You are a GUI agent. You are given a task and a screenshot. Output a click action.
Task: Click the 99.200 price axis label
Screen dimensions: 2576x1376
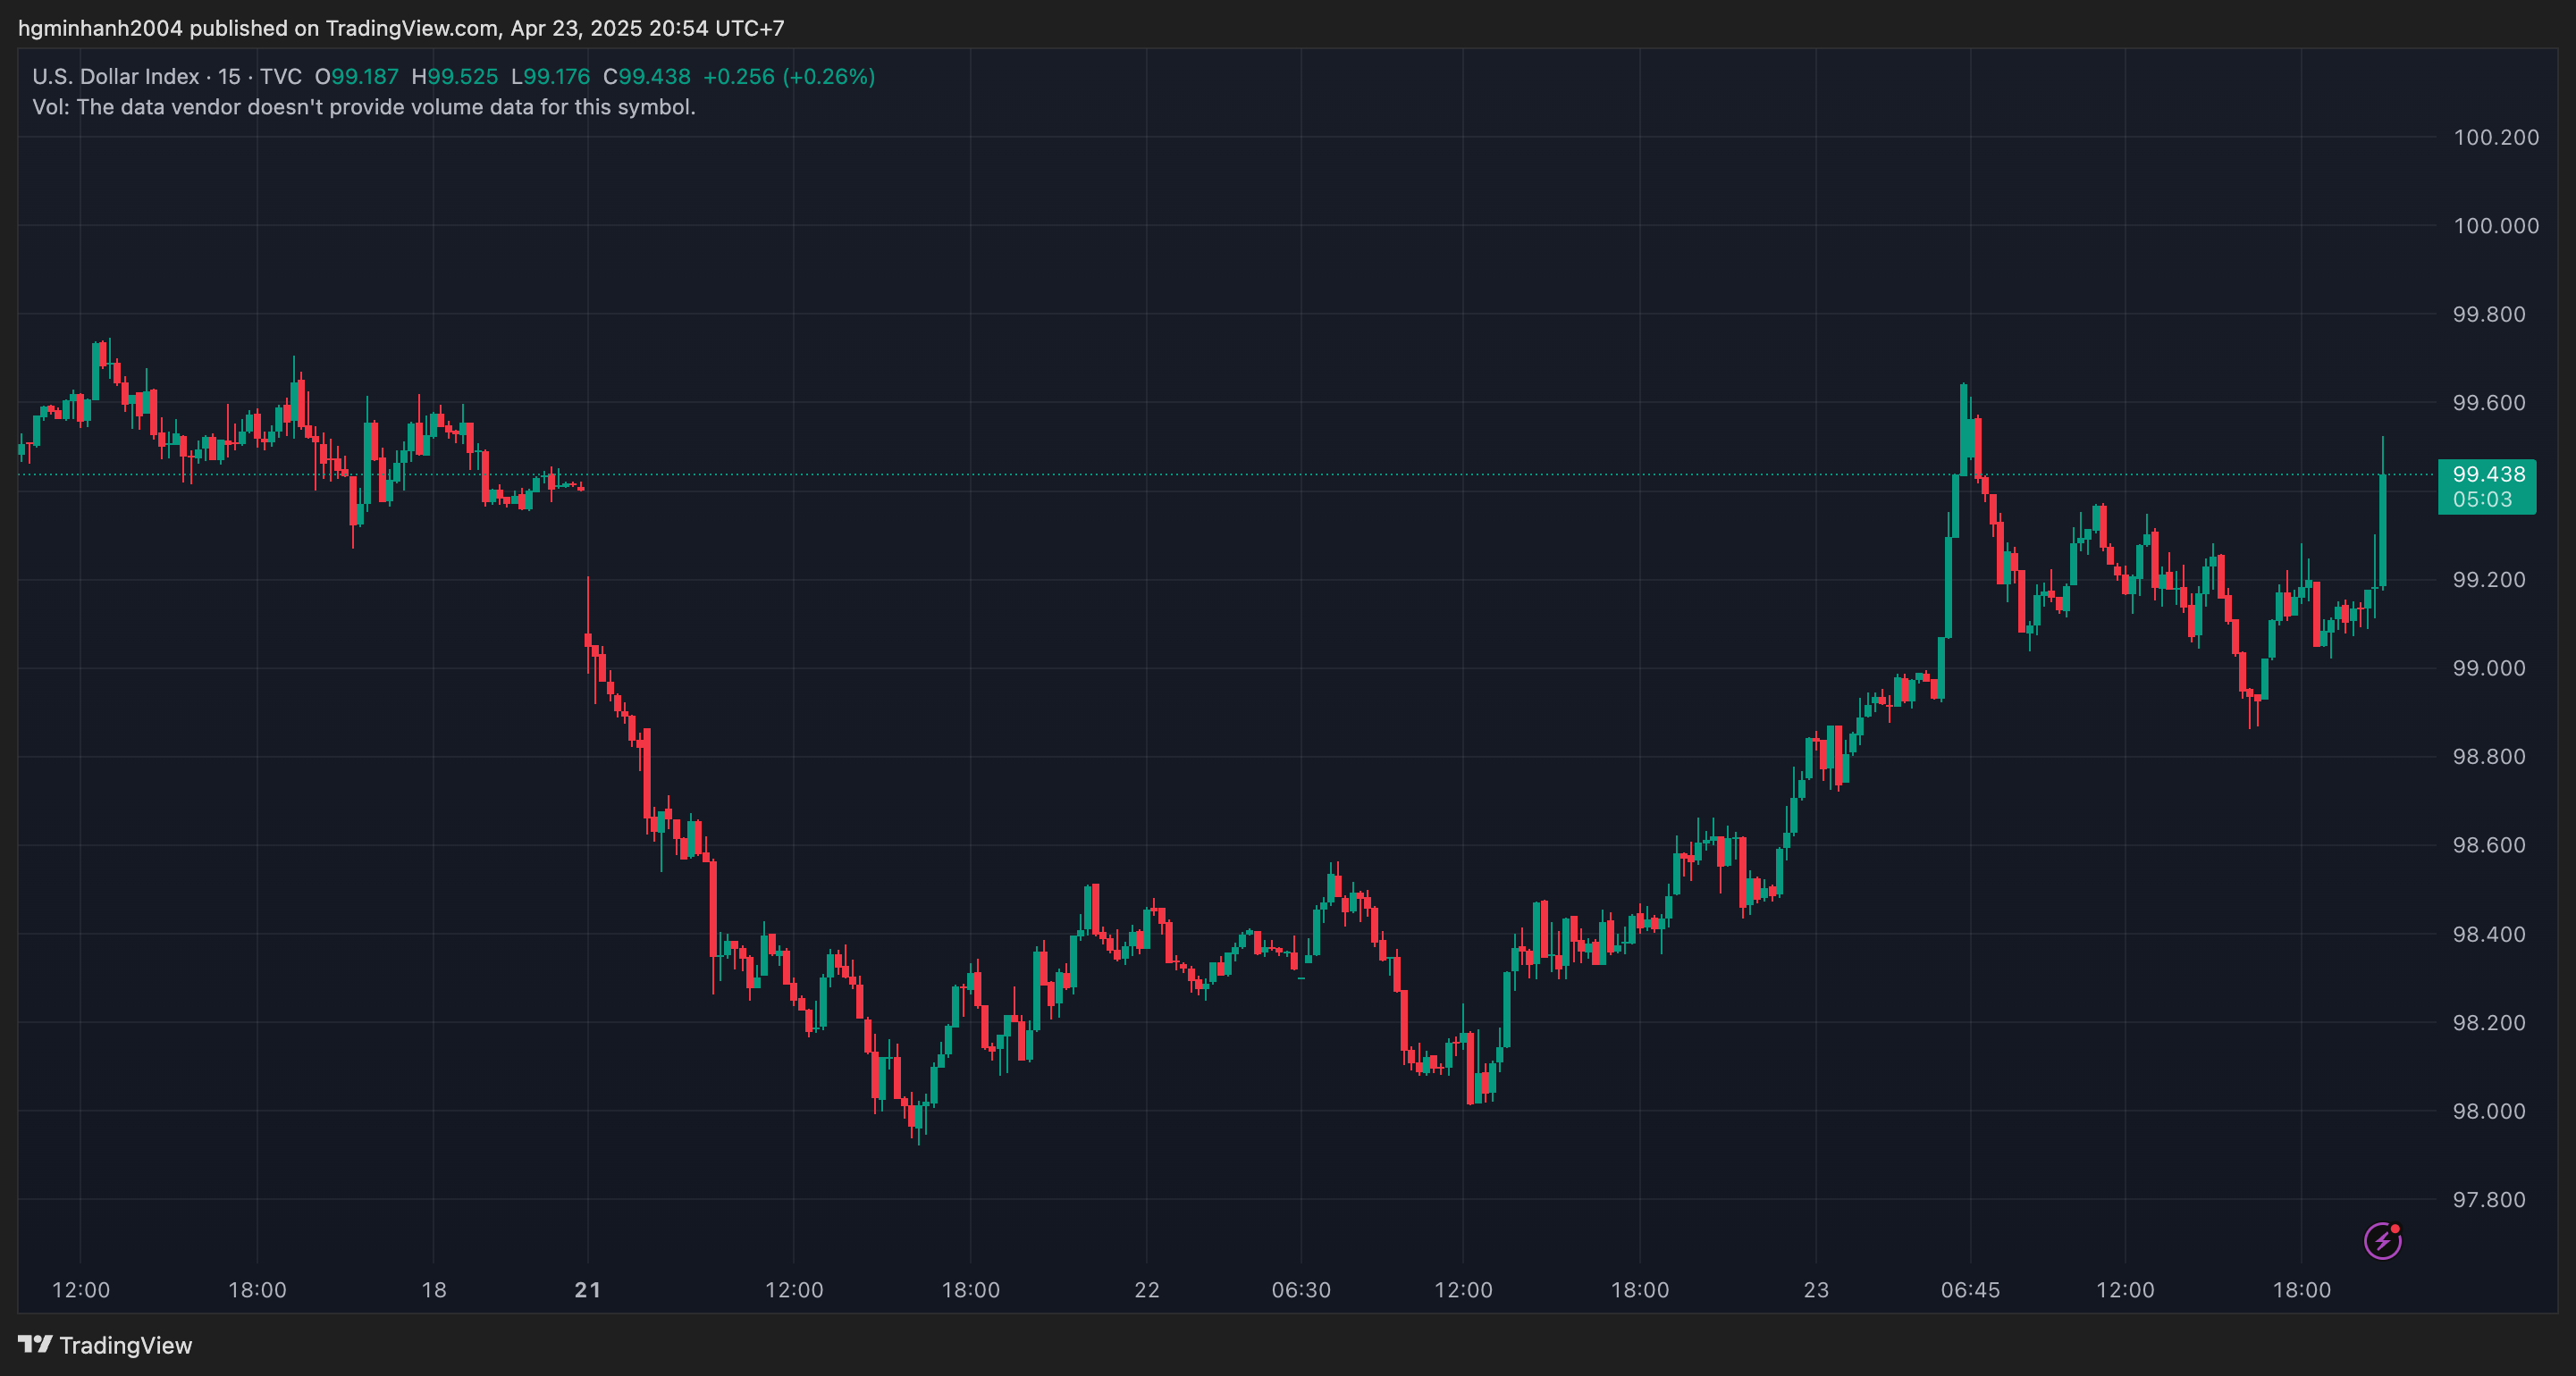click(2489, 580)
